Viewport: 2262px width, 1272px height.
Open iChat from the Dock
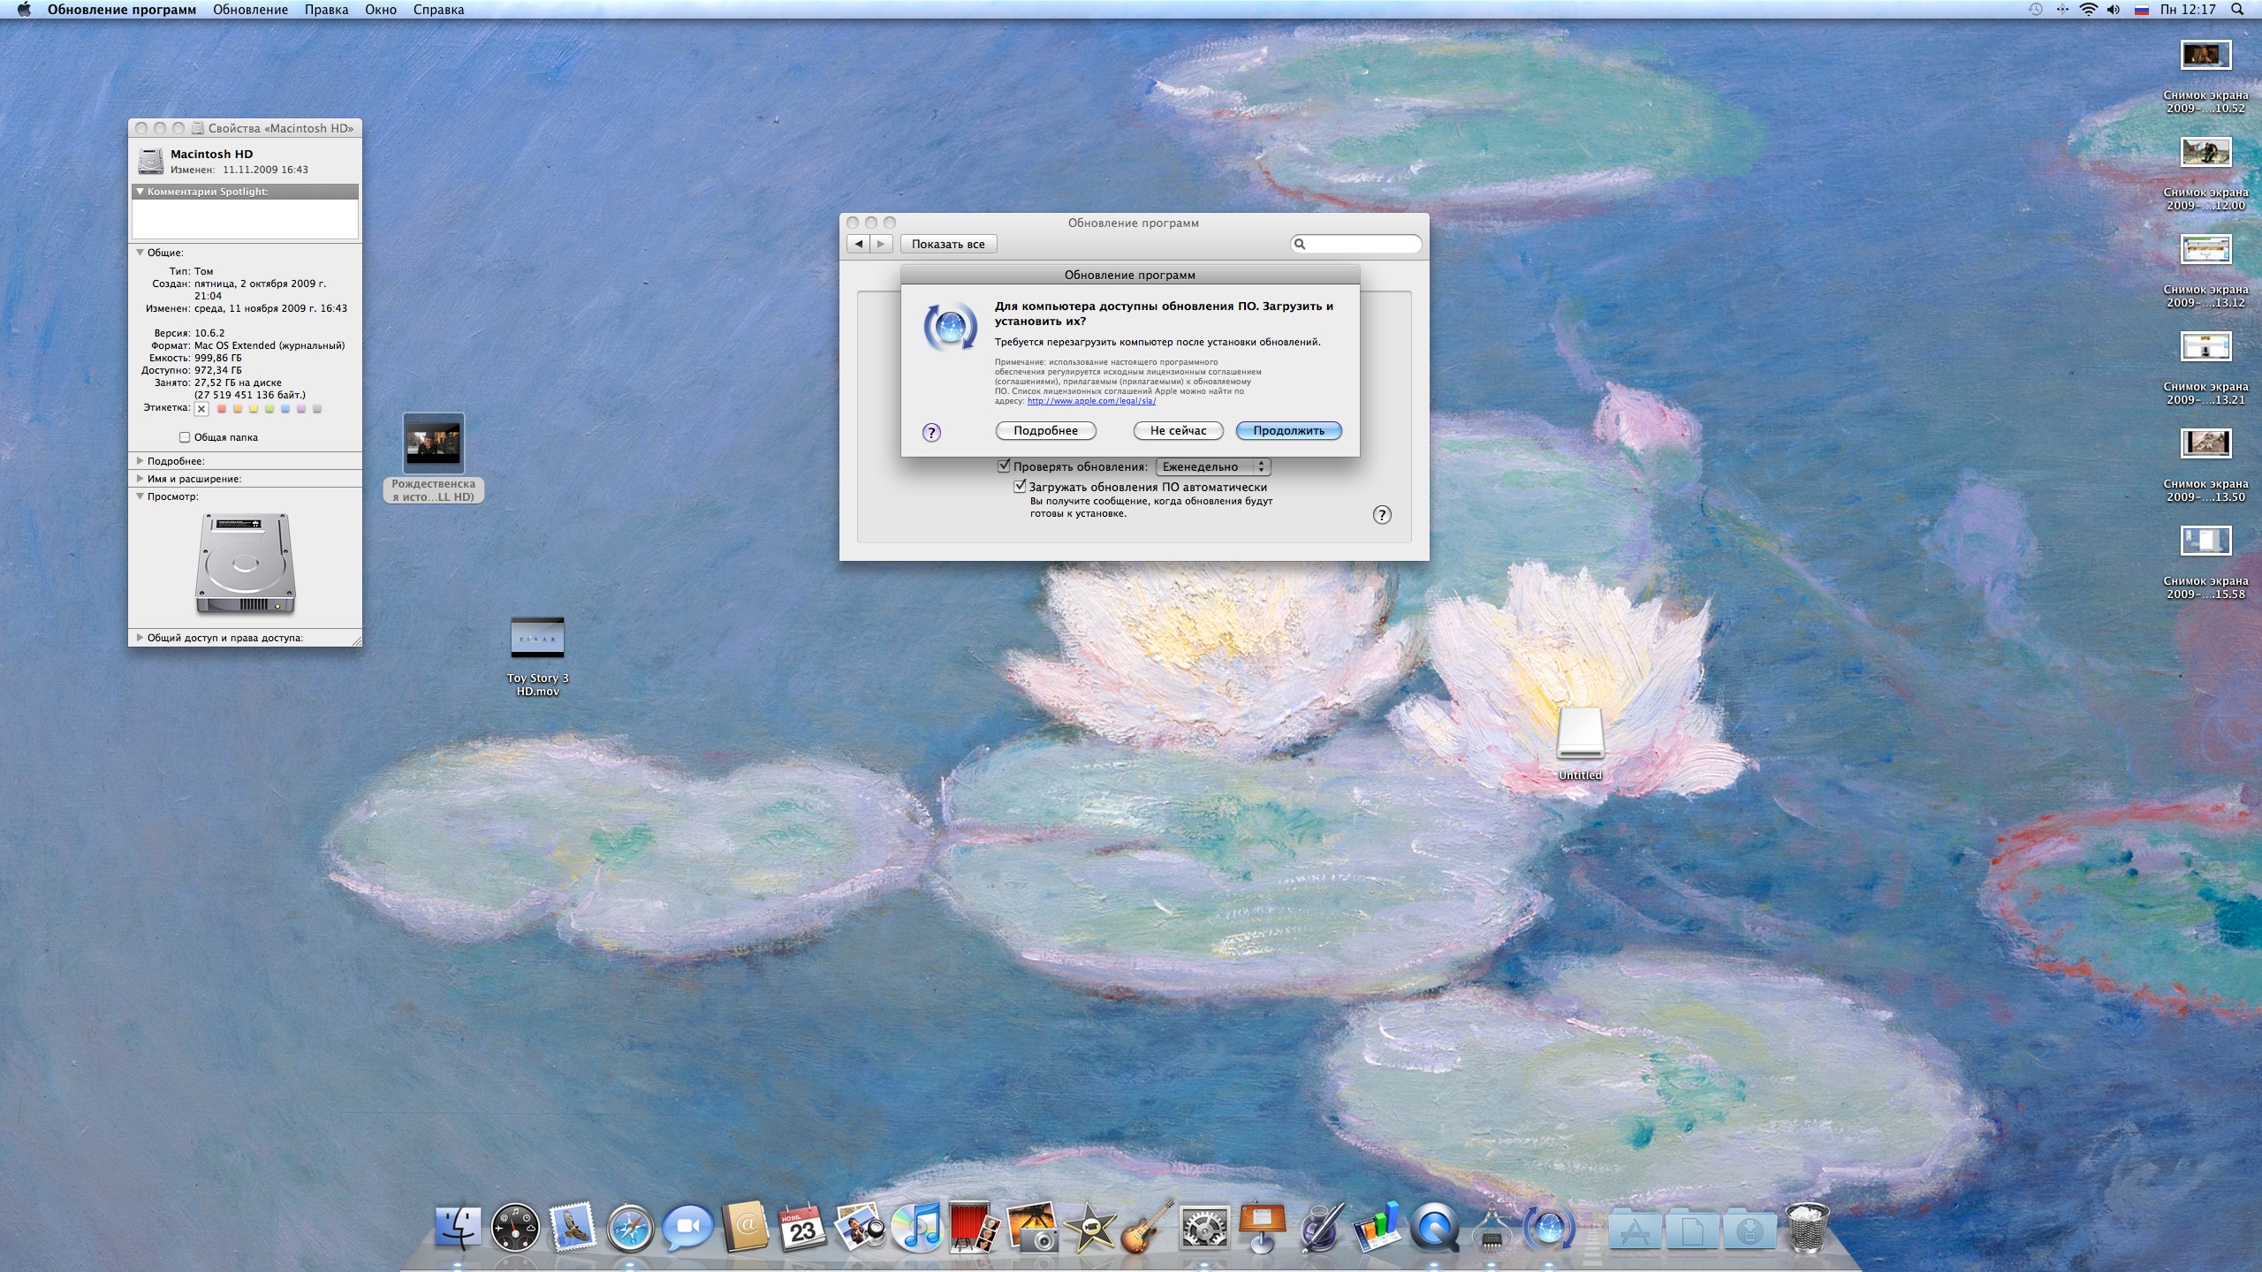click(x=687, y=1228)
